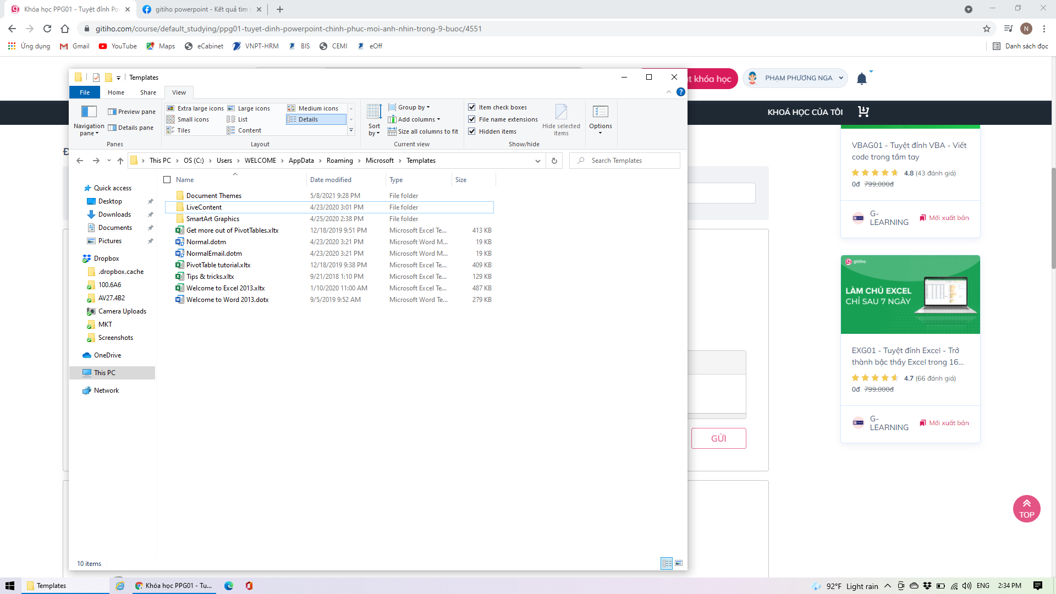The width and height of the screenshot is (1056, 594).
Task: Open a new Chrome tab
Action: point(280,9)
